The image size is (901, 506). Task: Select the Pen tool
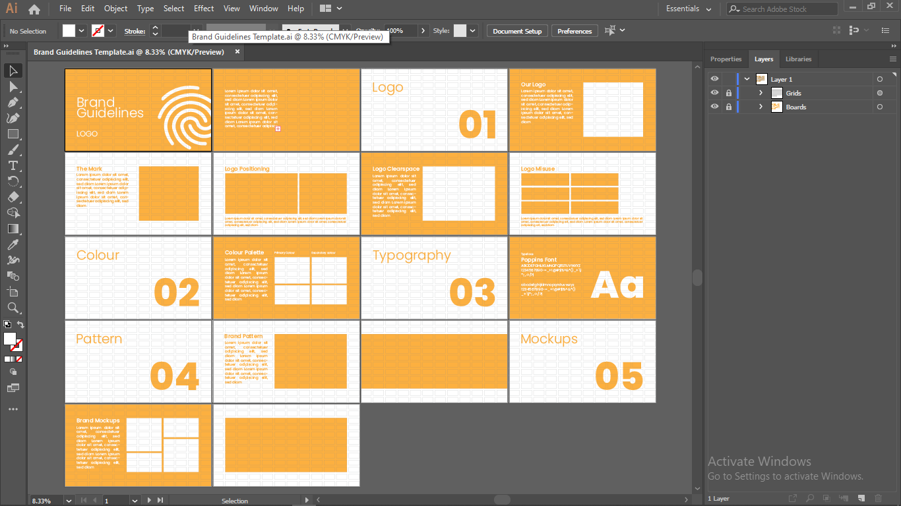point(13,102)
